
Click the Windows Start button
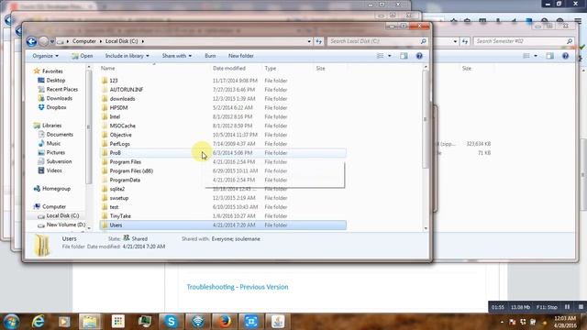[11, 322]
